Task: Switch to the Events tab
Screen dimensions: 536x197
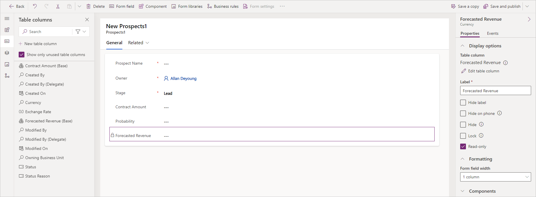Action: coord(493,34)
